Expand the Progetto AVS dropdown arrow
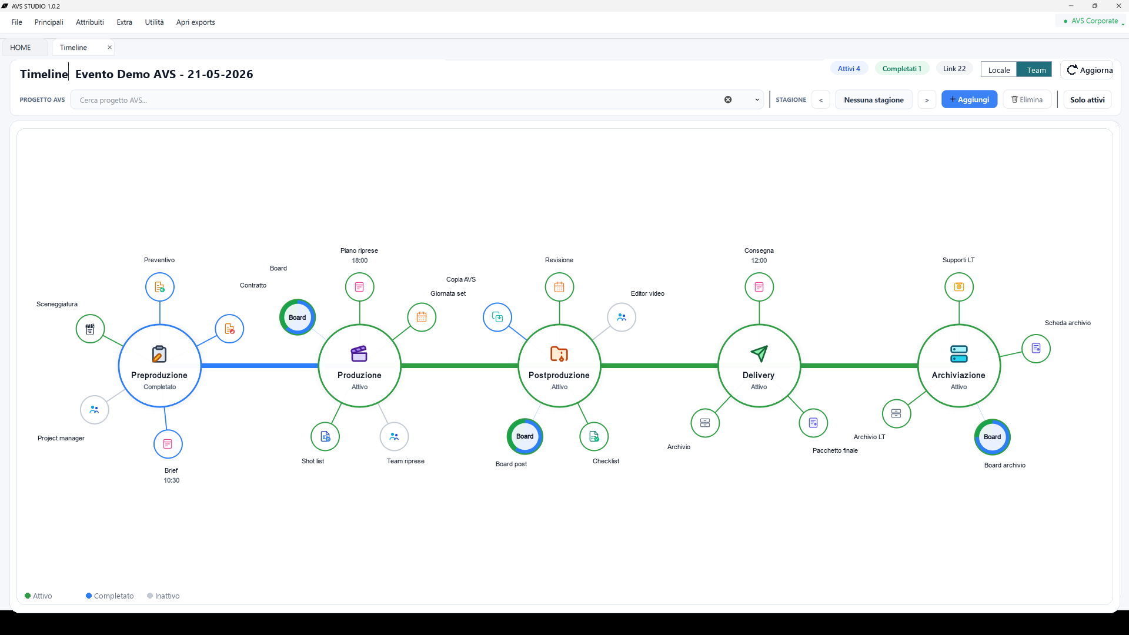The height and width of the screenshot is (635, 1129). pos(757,100)
